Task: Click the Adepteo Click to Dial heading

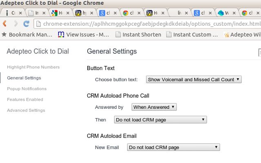Action: click(x=38, y=51)
